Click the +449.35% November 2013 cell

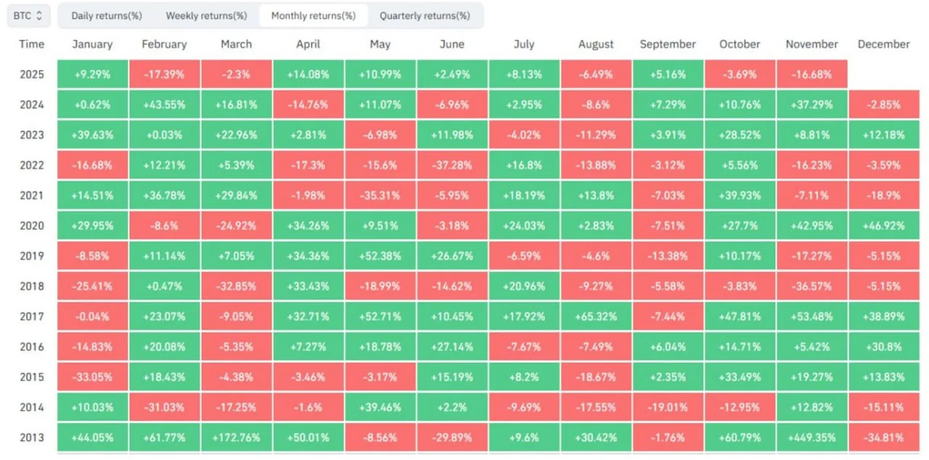pyautogui.click(x=811, y=438)
